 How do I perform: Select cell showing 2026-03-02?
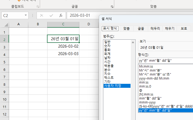pos(63,46)
